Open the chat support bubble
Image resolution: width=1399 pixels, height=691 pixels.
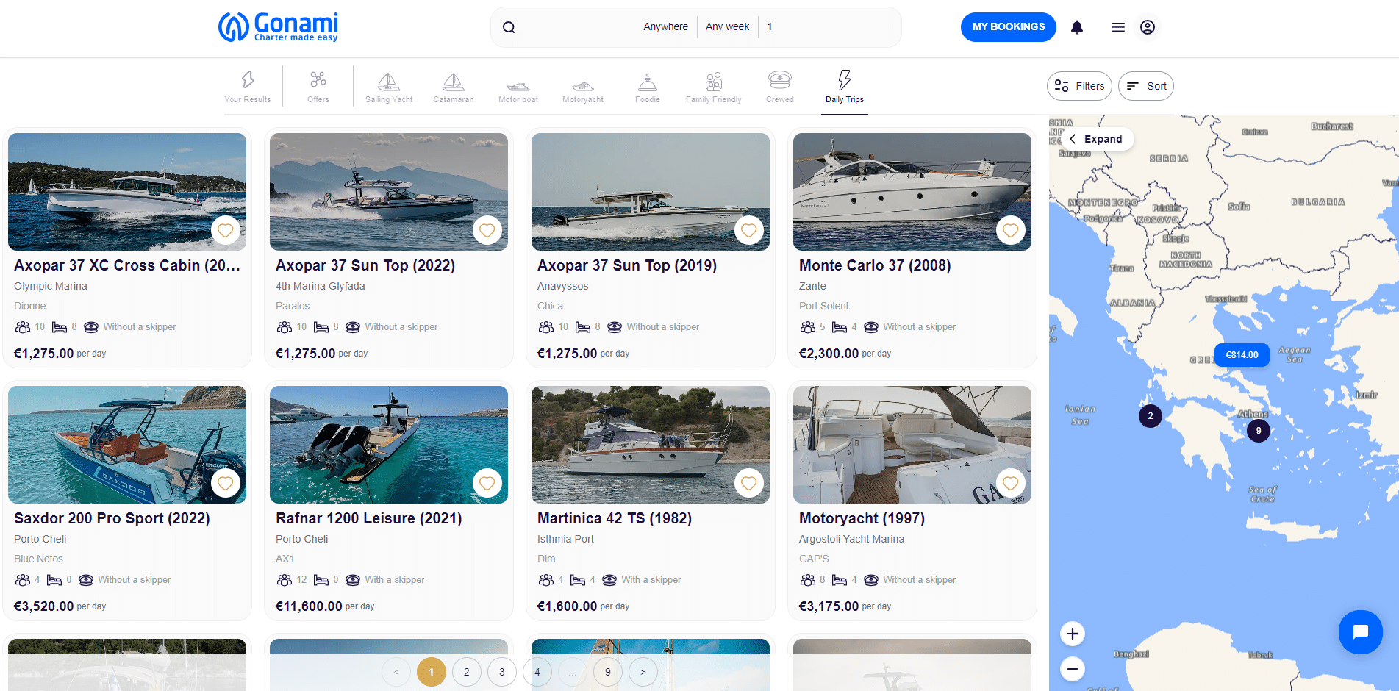pos(1361,632)
